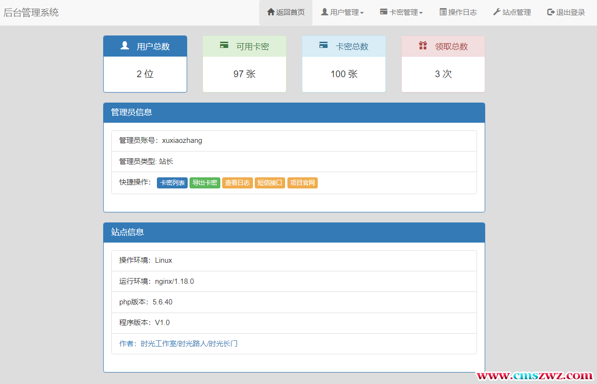Expand the 用户管理 dropdown menu

pyautogui.click(x=342, y=12)
